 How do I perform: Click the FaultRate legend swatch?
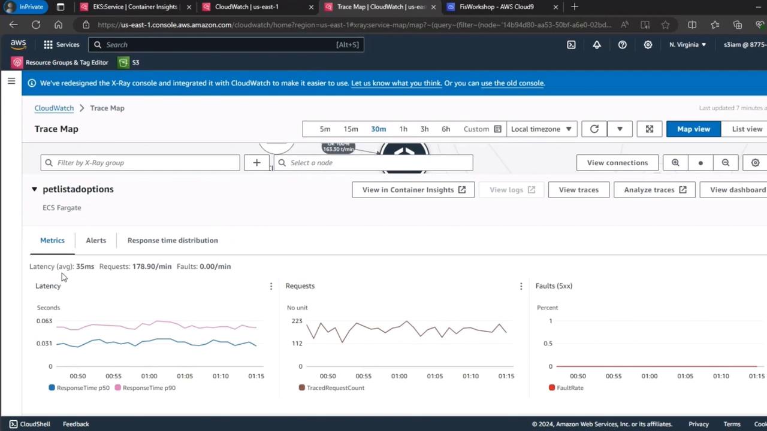click(552, 388)
